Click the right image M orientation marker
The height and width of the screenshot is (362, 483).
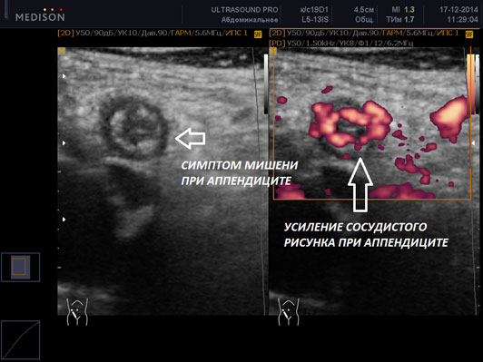(272, 51)
